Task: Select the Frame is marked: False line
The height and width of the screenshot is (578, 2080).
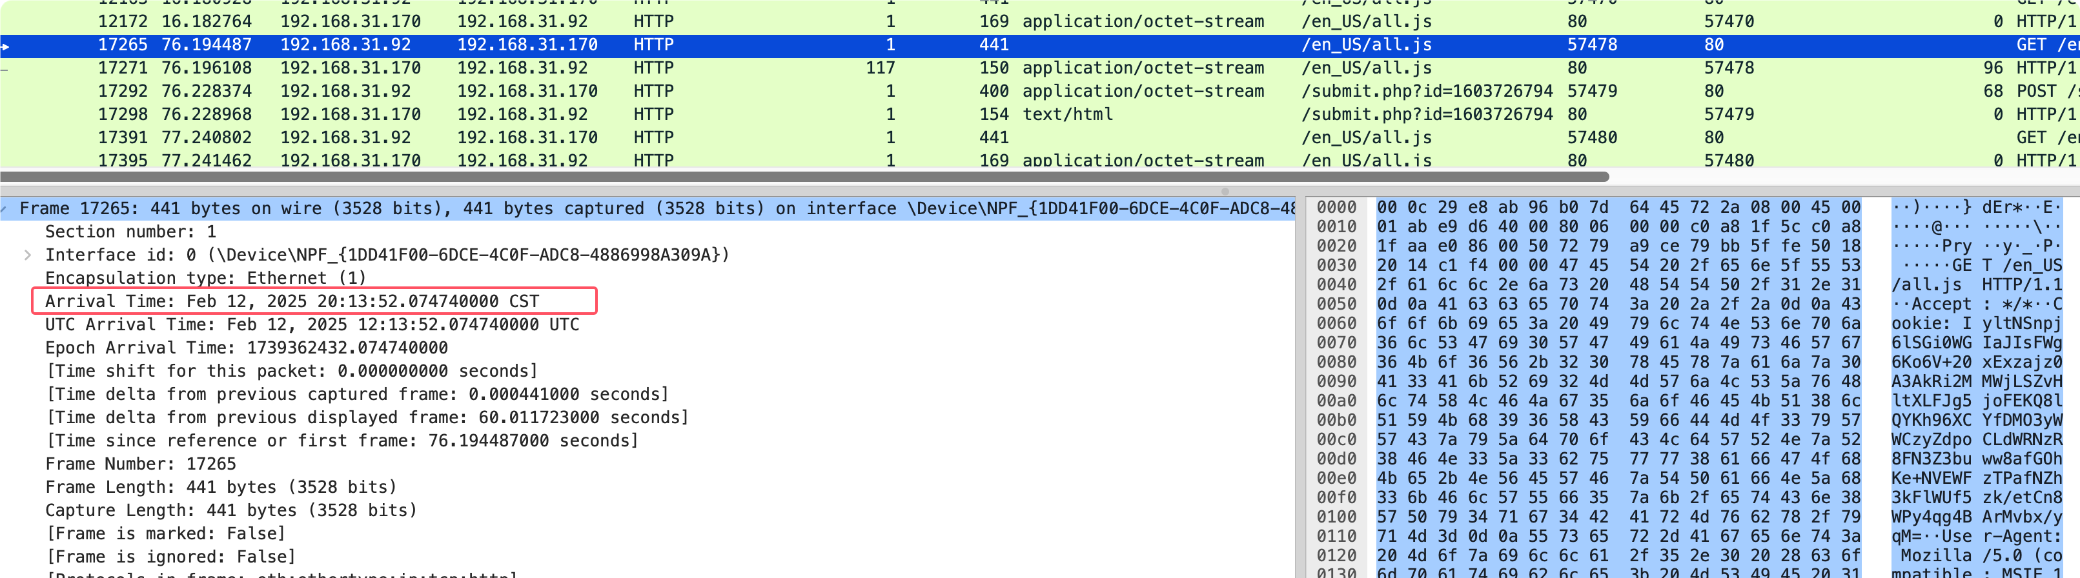Action: (165, 534)
